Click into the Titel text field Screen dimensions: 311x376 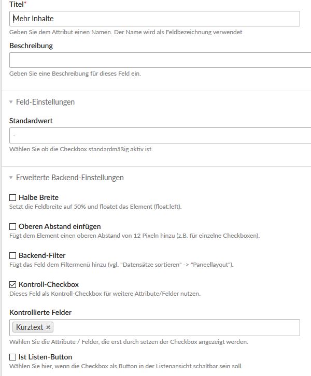154,19
